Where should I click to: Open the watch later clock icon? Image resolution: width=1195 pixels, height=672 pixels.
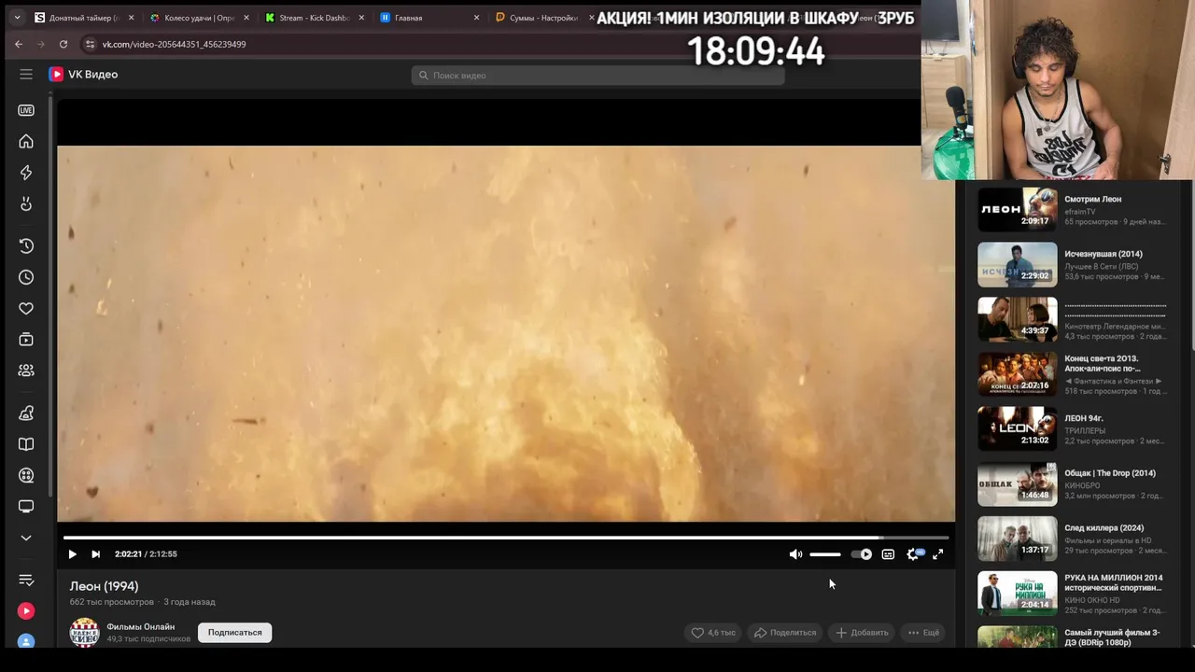(26, 277)
